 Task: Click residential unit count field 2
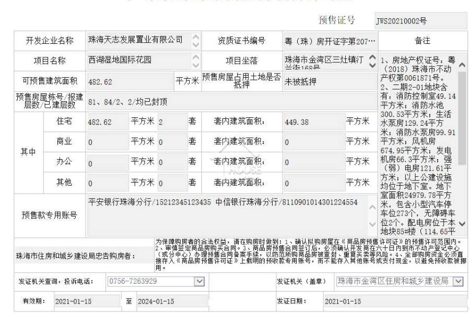pos(173,122)
